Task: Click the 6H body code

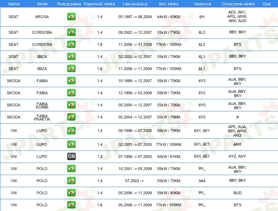Action: 202,17
